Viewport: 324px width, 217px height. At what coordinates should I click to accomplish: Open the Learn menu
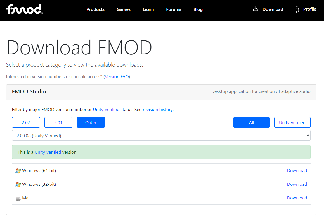point(148,9)
